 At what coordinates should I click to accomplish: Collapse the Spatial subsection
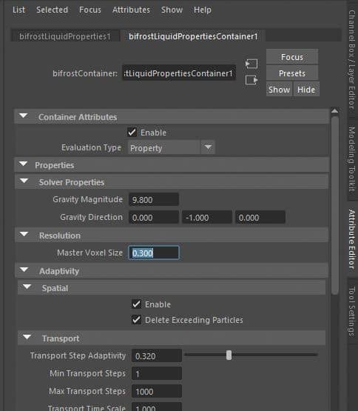tap(27, 287)
